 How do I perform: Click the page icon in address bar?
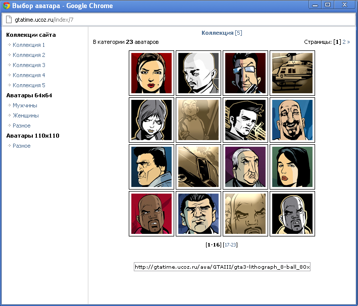pos(9,20)
